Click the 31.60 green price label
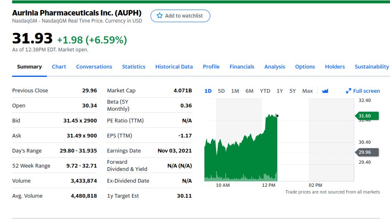This screenshot has width=390, height=219. (367, 116)
